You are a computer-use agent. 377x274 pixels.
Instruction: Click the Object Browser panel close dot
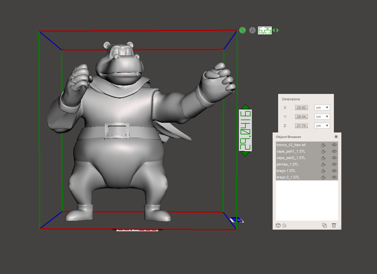tap(336, 137)
